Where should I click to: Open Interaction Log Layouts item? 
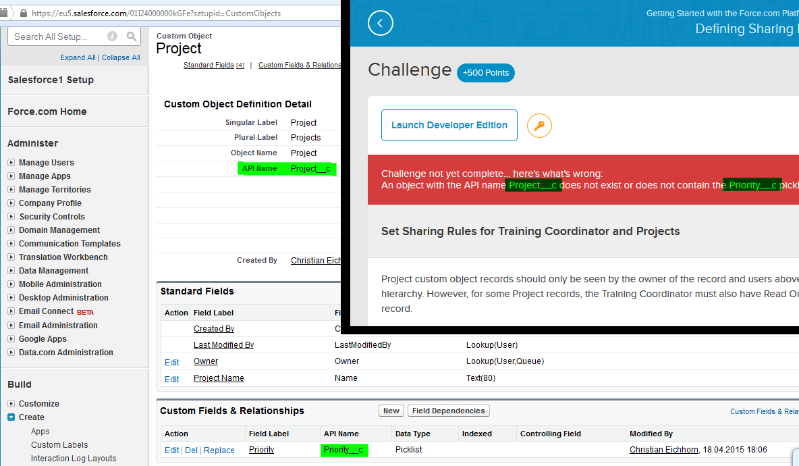click(x=74, y=459)
